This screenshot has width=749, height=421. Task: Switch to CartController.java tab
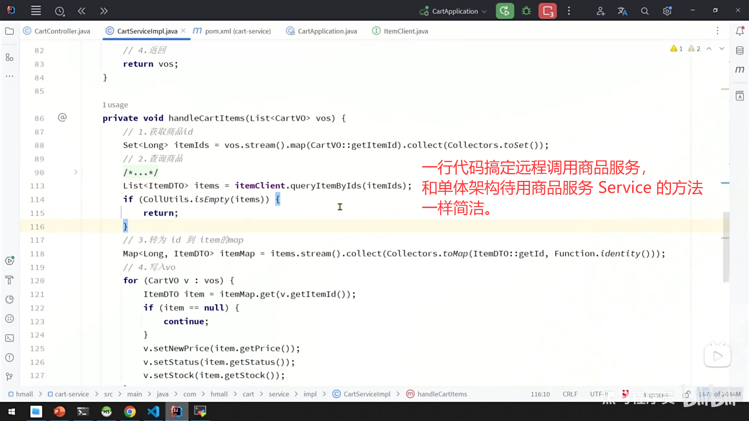62,31
